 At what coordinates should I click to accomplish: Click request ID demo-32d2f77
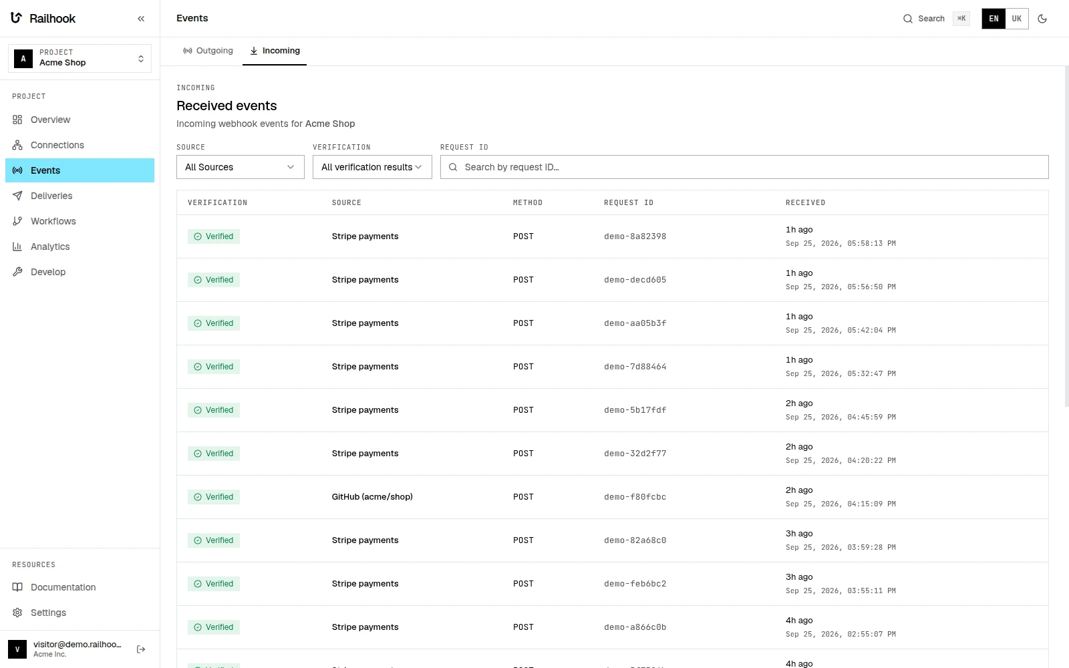(x=635, y=454)
